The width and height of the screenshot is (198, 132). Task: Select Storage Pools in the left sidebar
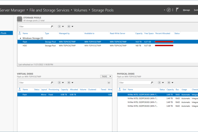[6, 33]
